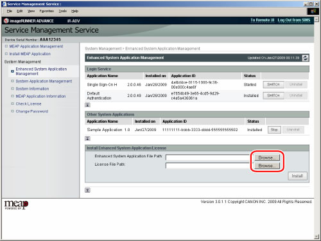Open System Application Management page
The height and width of the screenshot is (241, 321).
44,82
